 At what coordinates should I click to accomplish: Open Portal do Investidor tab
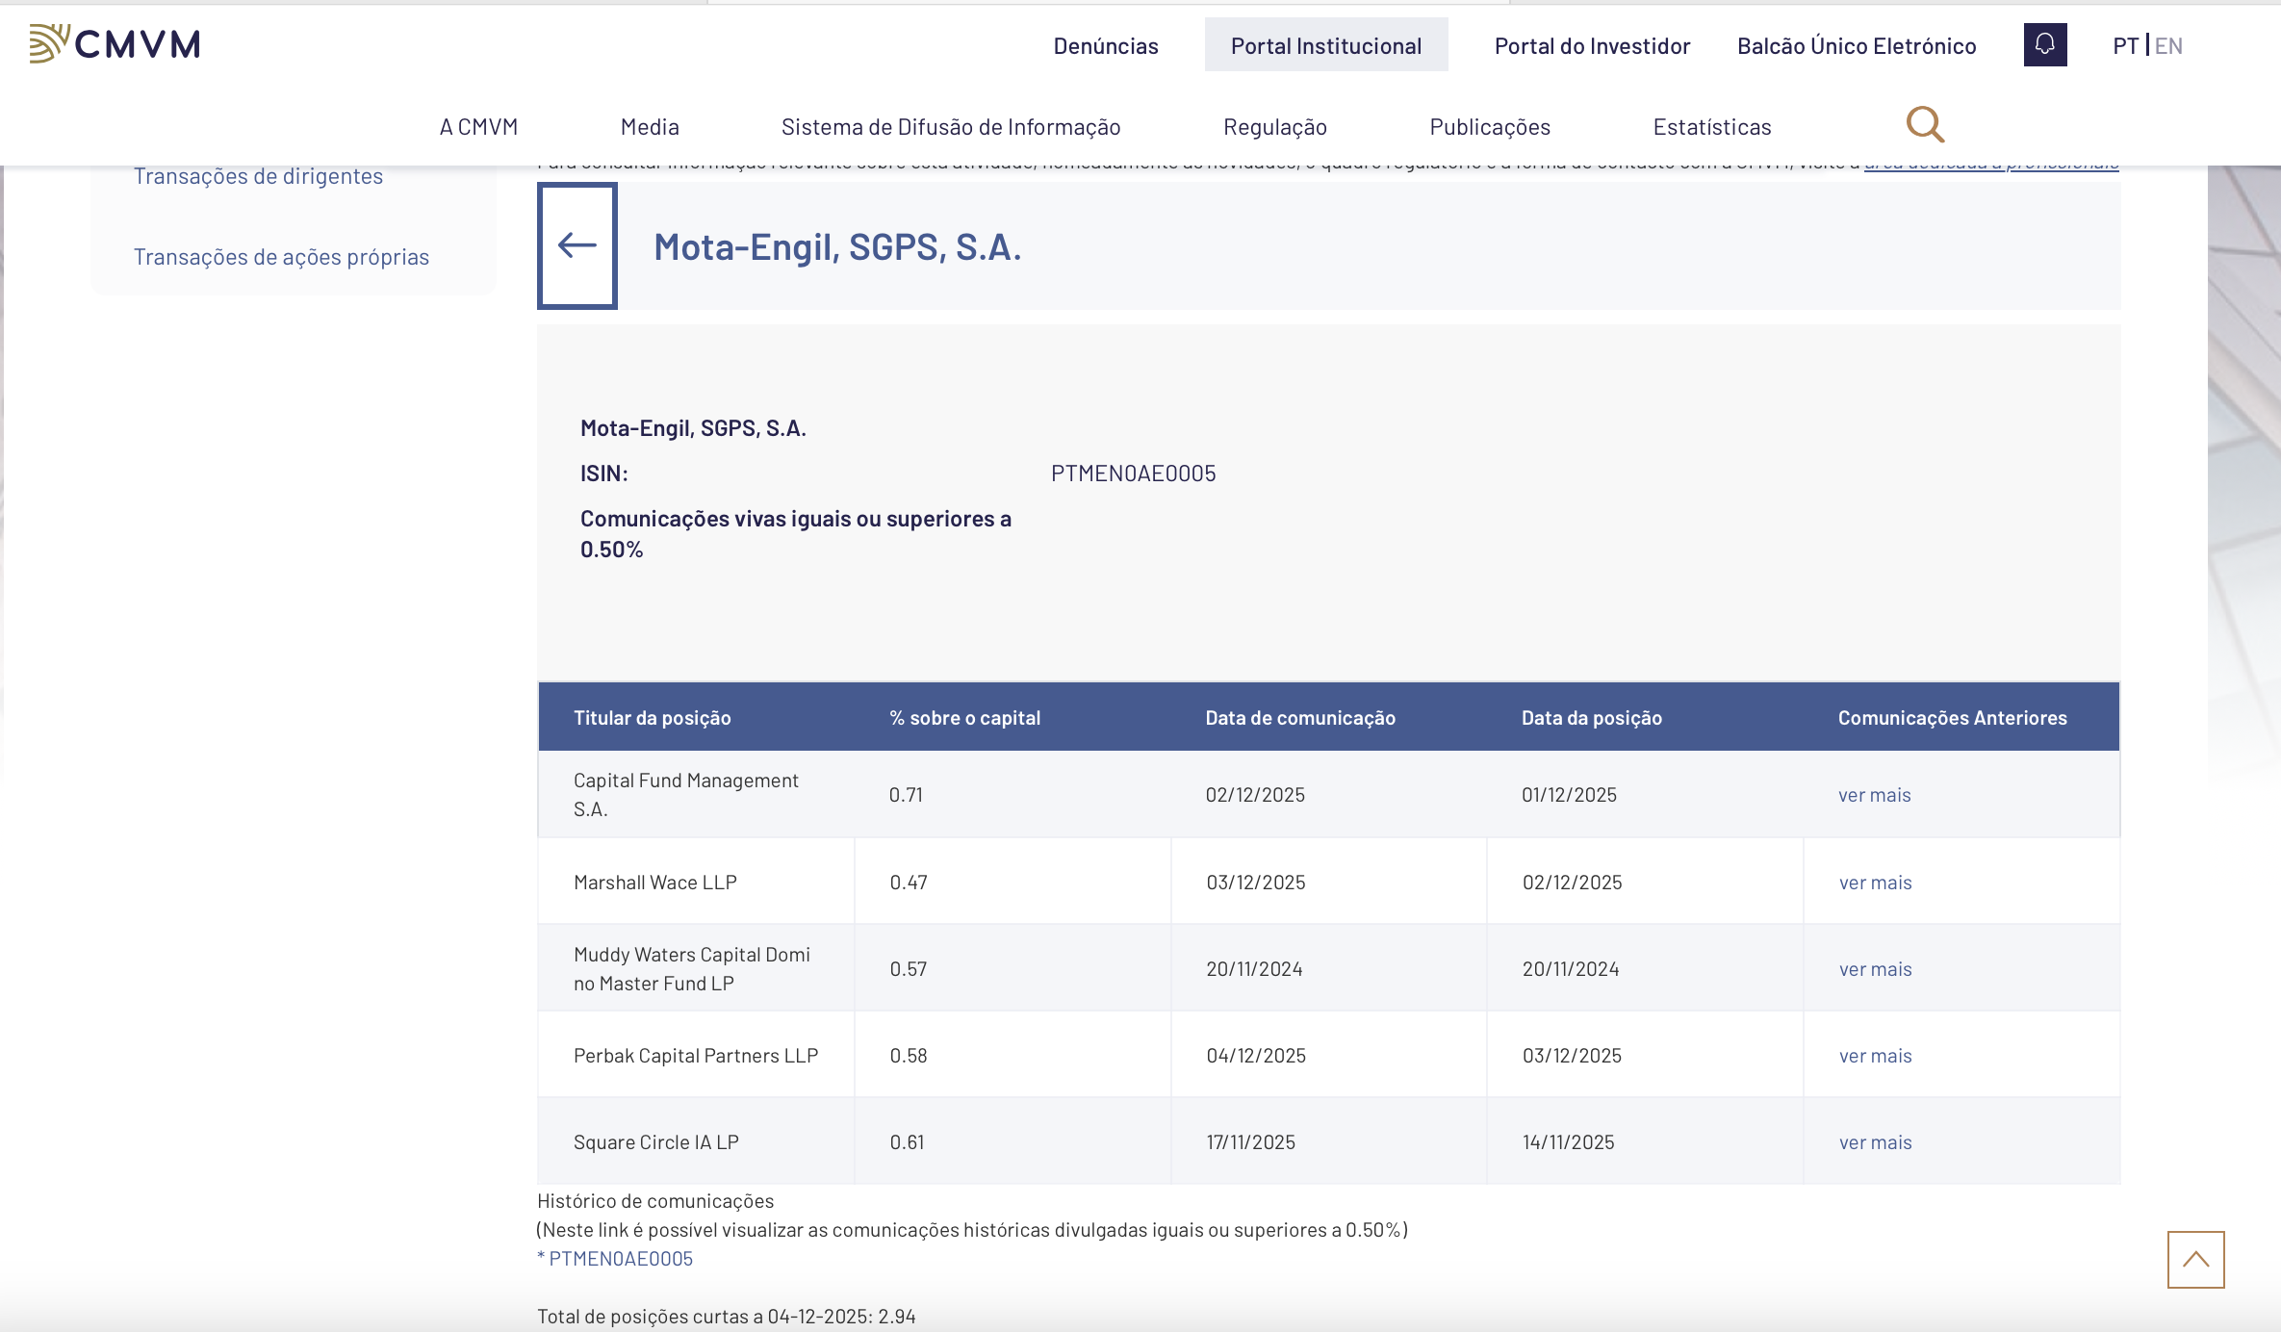click(1592, 46)
